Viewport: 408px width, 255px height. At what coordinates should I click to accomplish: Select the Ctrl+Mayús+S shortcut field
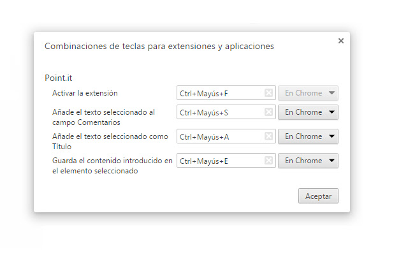[x=220, y=112]
